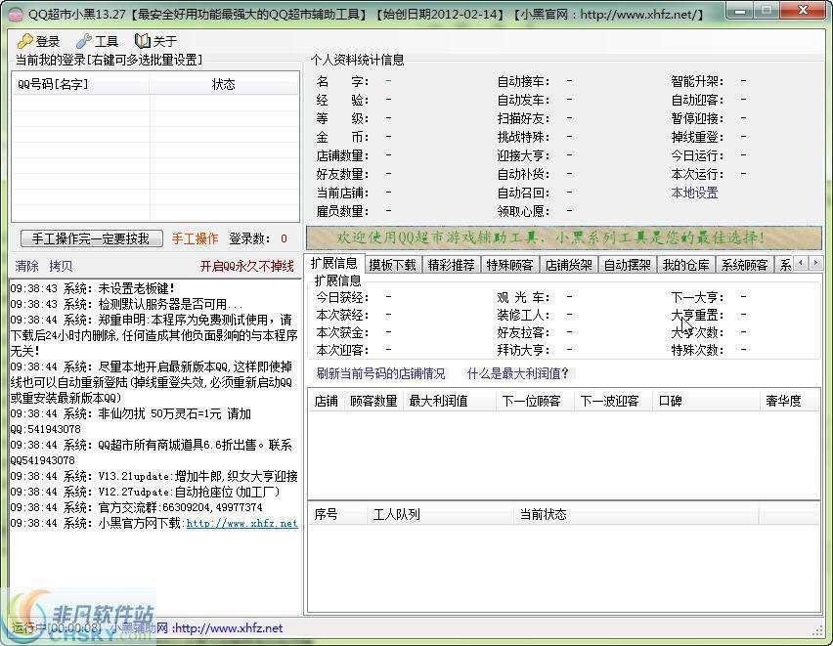The image size is (833, 646).
Task: Switch to the 特殊顾客 tab
Action: [510, 265]
